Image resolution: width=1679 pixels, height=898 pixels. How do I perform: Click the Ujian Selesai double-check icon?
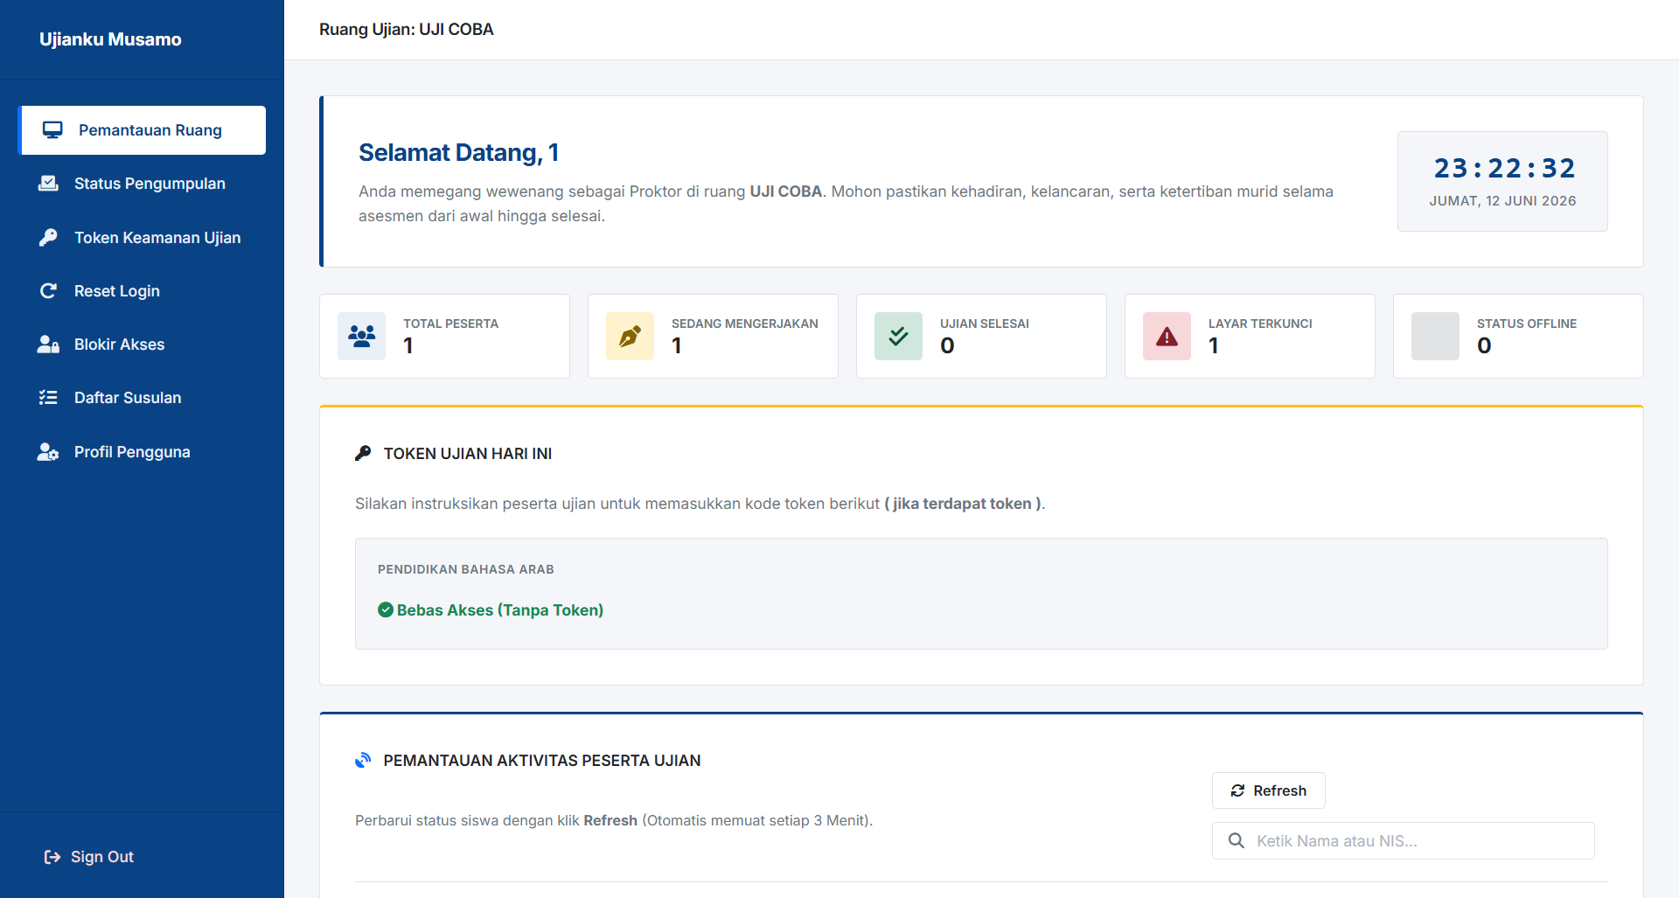pyautogui.click(x=898, y=336)
